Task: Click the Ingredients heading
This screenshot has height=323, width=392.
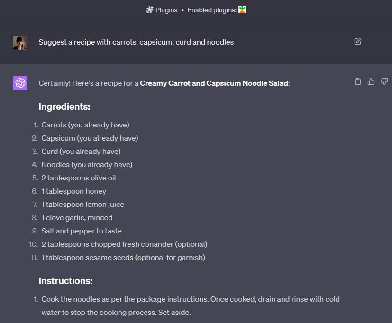Action: point(64,107)
